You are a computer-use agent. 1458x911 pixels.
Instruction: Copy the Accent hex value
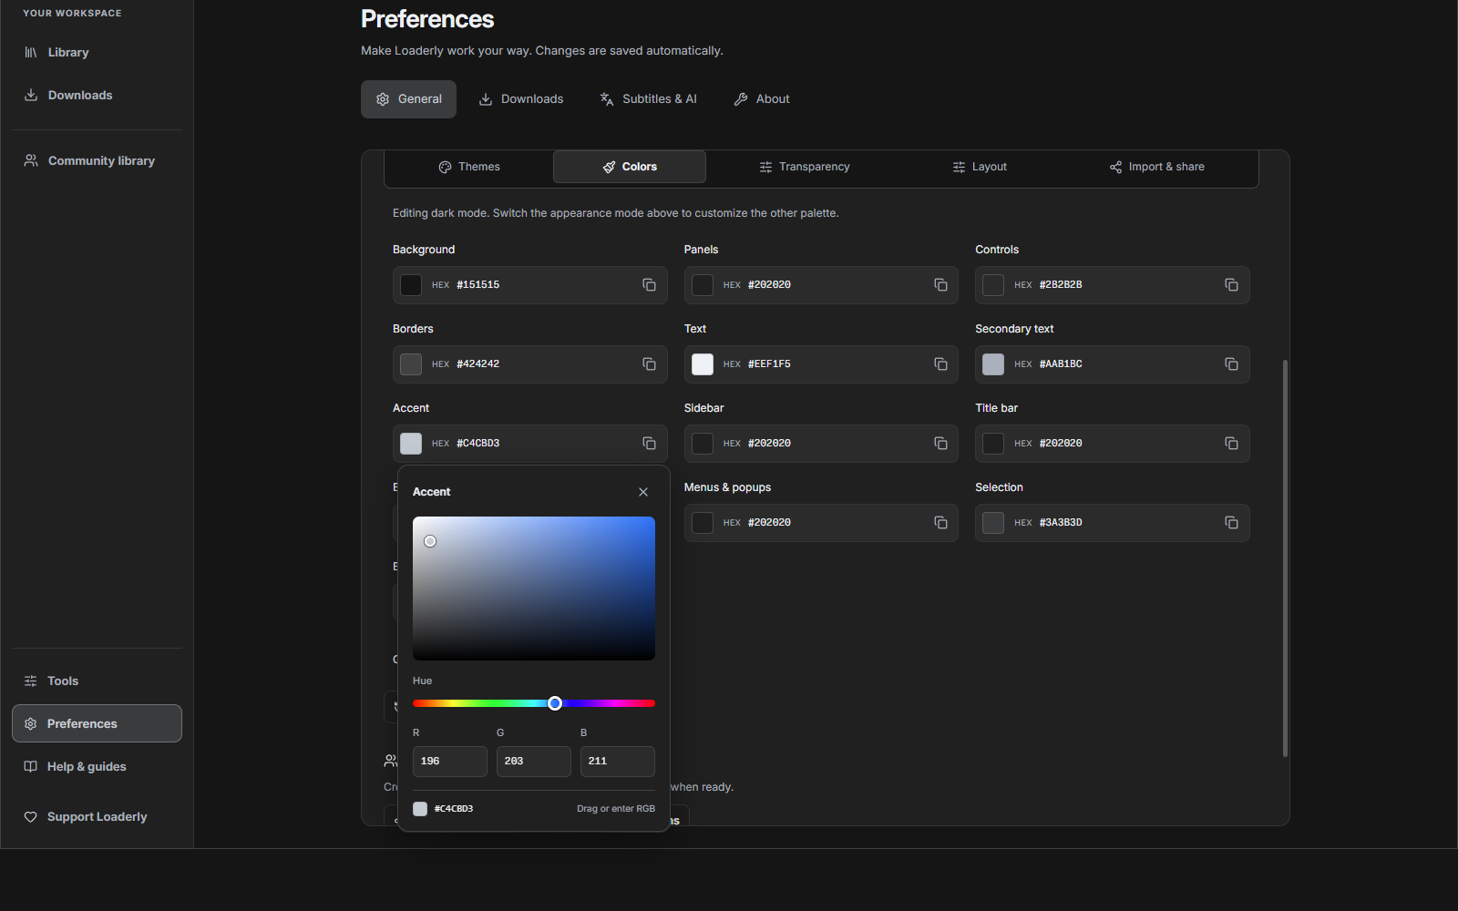pos(649,444)
